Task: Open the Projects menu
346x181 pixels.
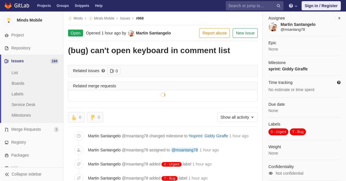Action: coord(44,6)
